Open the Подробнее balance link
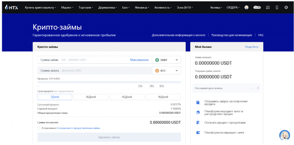Viewport: 294px width, 145px height. (x=252, y=47)
